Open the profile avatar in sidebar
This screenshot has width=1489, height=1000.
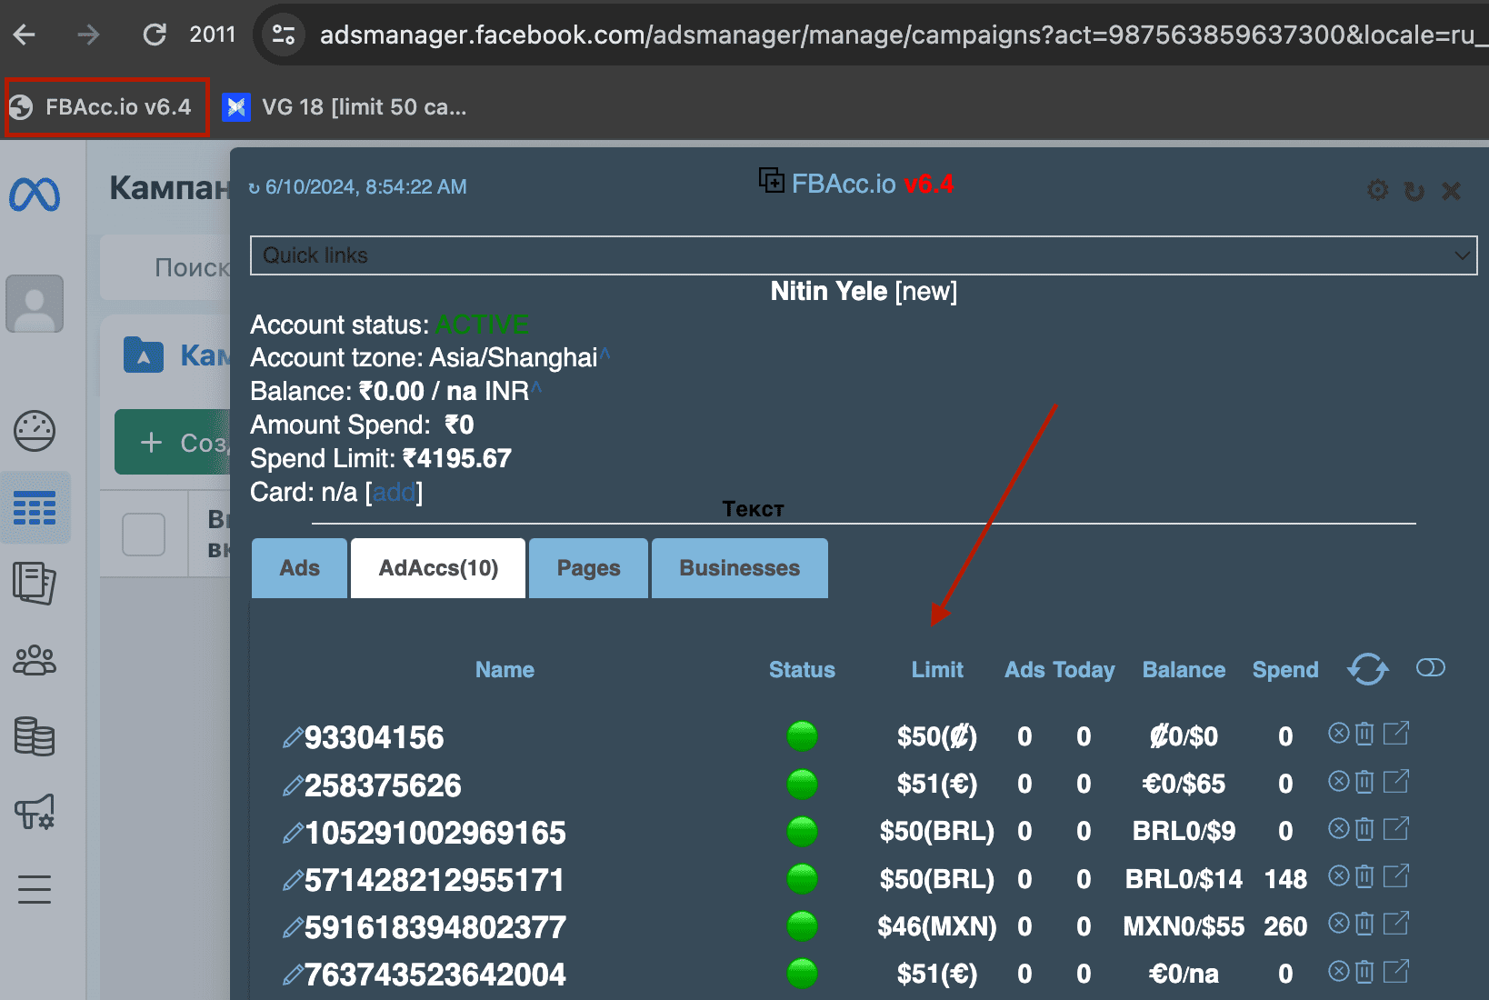click(x=35, y=304)
